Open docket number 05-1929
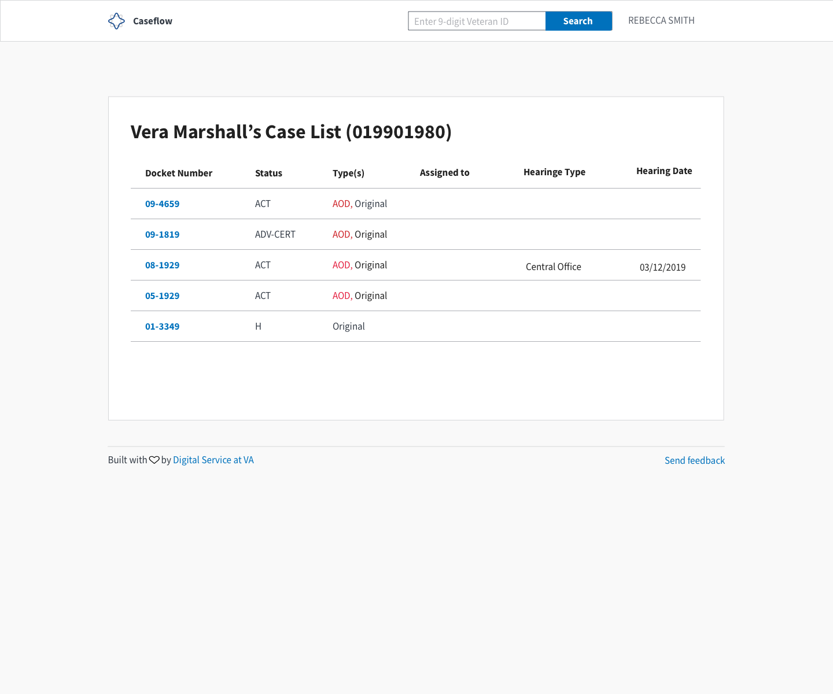Viewport: 833px width, 694px height. pyautogui.click(x=162, y=296)
